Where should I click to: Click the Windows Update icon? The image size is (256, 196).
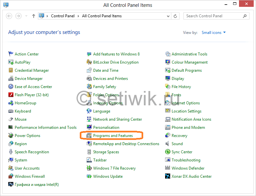(x=89, y=176)
